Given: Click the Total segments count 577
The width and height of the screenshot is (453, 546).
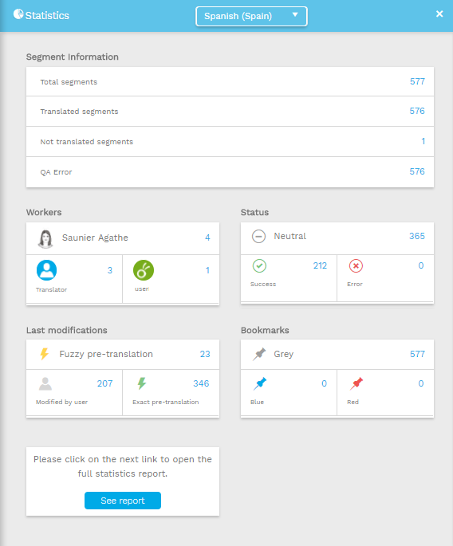Looking at the screenshot, I should pyautogui.click(x=417, y=81).
